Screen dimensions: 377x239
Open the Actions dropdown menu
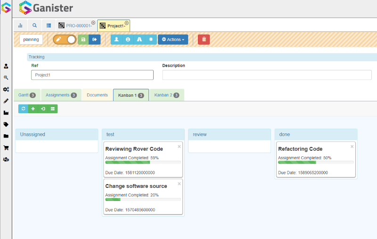pyautogui.click(x=173, y=39)
